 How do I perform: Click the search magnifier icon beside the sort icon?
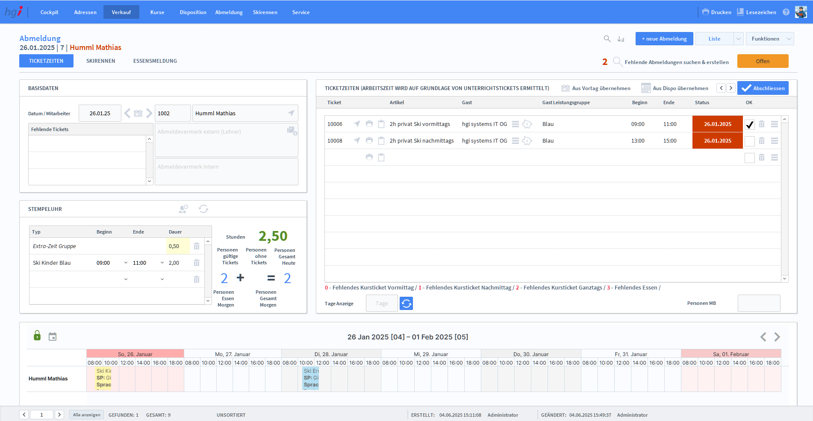pos(607,39)
